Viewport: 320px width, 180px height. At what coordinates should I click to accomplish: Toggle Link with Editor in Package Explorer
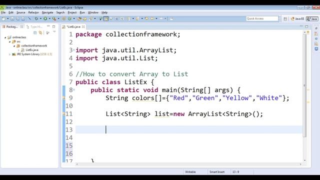click(40, 32)
